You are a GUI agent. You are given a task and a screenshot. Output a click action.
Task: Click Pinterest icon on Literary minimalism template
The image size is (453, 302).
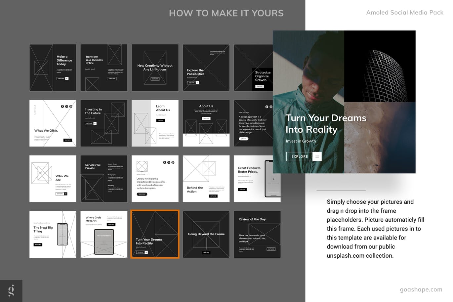coord(173,162)
